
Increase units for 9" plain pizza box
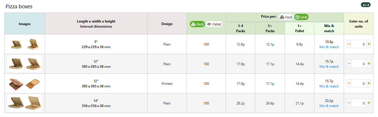coord(369,44)
